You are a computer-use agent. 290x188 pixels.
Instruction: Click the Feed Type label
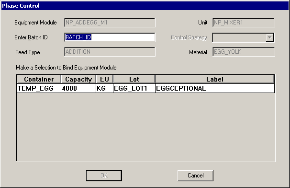click(x=28, y=52)
